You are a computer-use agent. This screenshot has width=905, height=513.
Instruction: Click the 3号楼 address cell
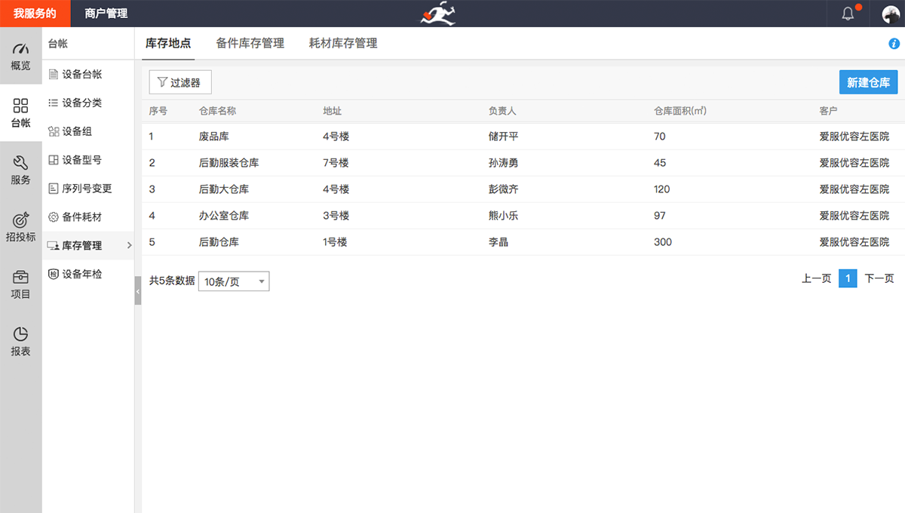[336, 216]
